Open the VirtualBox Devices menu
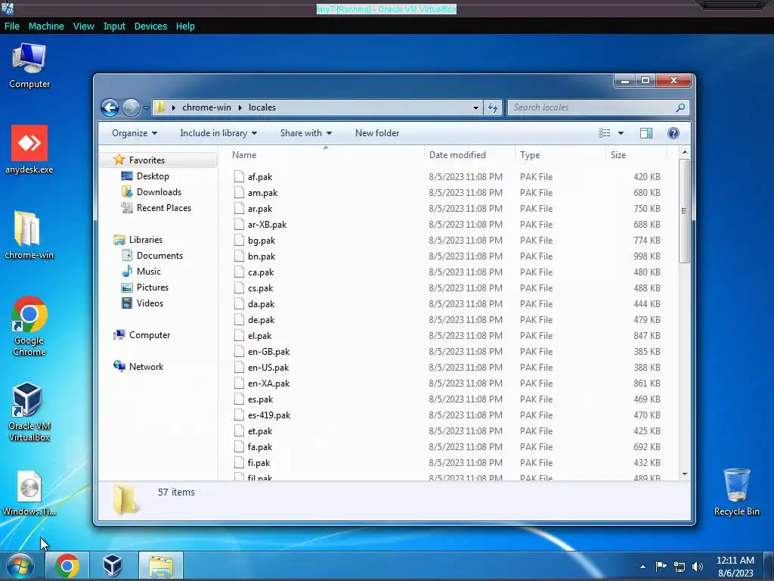The width and height of the screenshot is (774, 581). pos(150,26)
